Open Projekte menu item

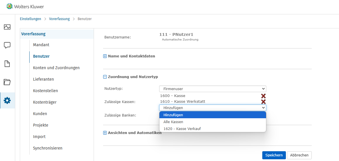(x=41, y=125)
